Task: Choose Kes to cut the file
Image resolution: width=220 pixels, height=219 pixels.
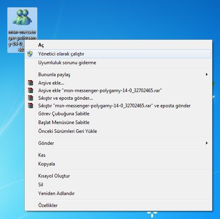Action: click(x=118, y=155)
